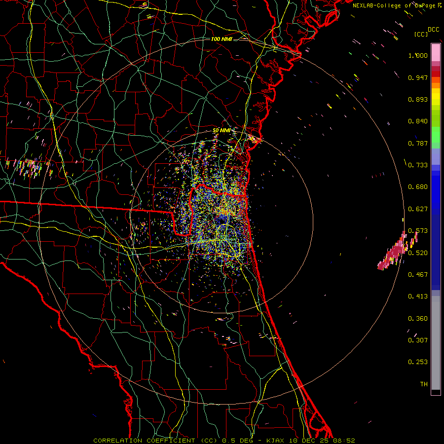Click the 0.307 scale value

coord(418,340)
